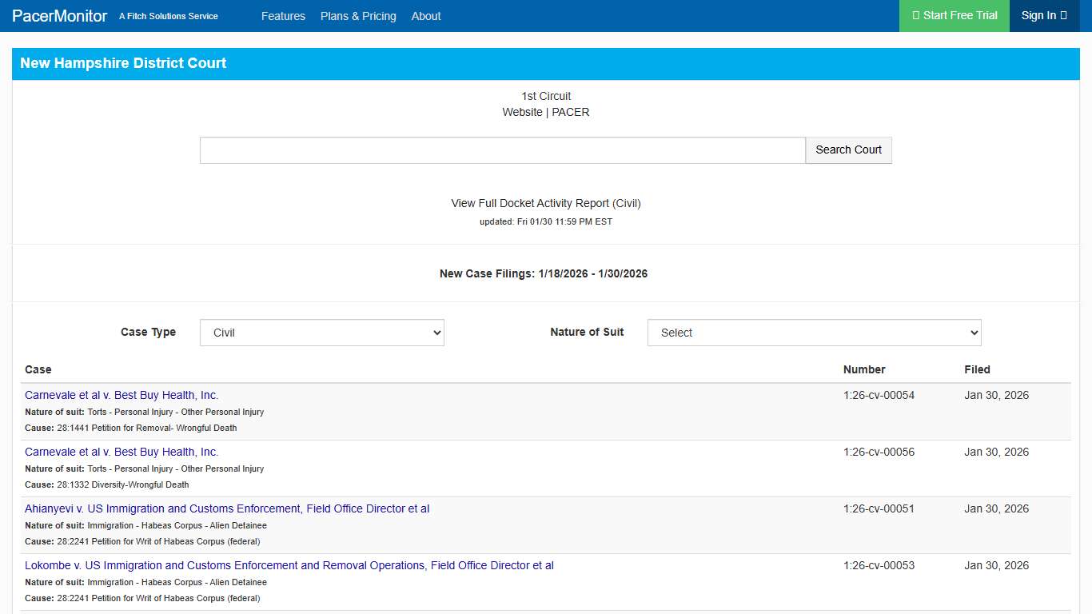The height and width of the screenshot is (614, 1092).
Task: Open the Ahianyevi habeas corpus case
Action: 227,508
